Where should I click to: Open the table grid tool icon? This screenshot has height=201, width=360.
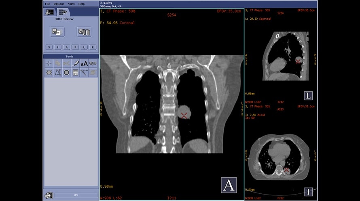click(x=75, y=73)
